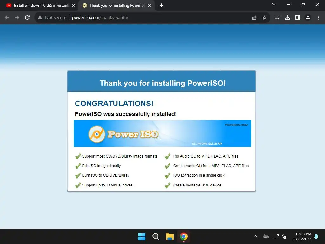Open notifications bell icon
The width and height of the screenshot is (325, 244).
point(316,236)
